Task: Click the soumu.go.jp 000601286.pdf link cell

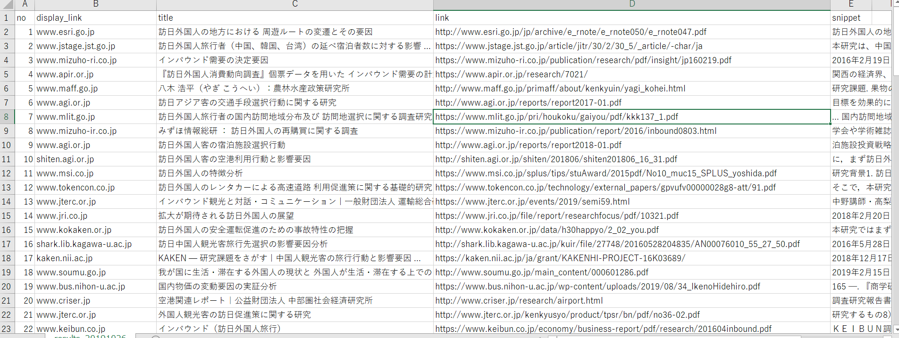Action: click(x=632, y=272)
